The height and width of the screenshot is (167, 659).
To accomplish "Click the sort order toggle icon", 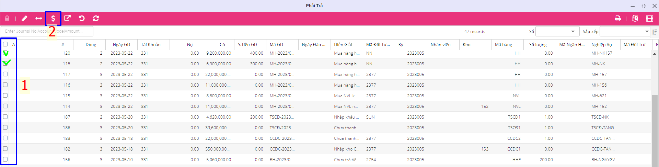I will point(655,32).
